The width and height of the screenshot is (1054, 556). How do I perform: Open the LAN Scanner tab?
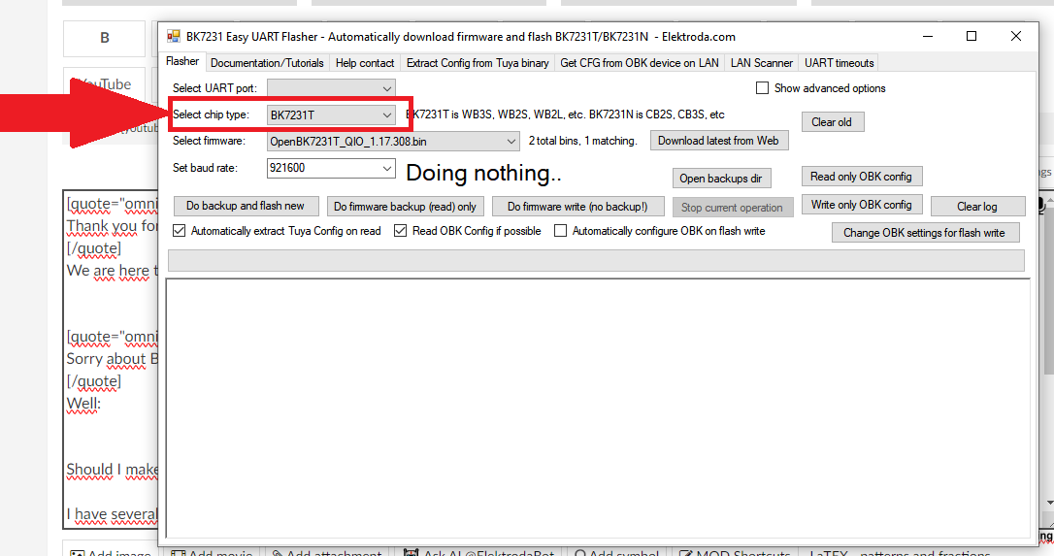pyautogui.click(x=762, y=62)
